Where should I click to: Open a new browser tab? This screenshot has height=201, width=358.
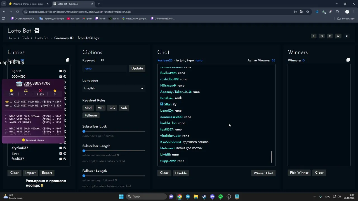(99, 4)
